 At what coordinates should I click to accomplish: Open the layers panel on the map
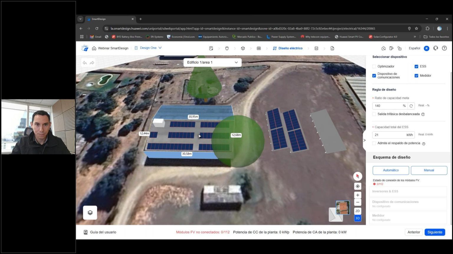[90, 212]
